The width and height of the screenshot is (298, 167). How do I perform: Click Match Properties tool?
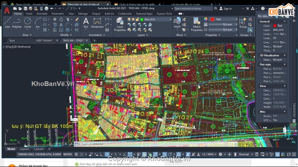click(197, 24)
